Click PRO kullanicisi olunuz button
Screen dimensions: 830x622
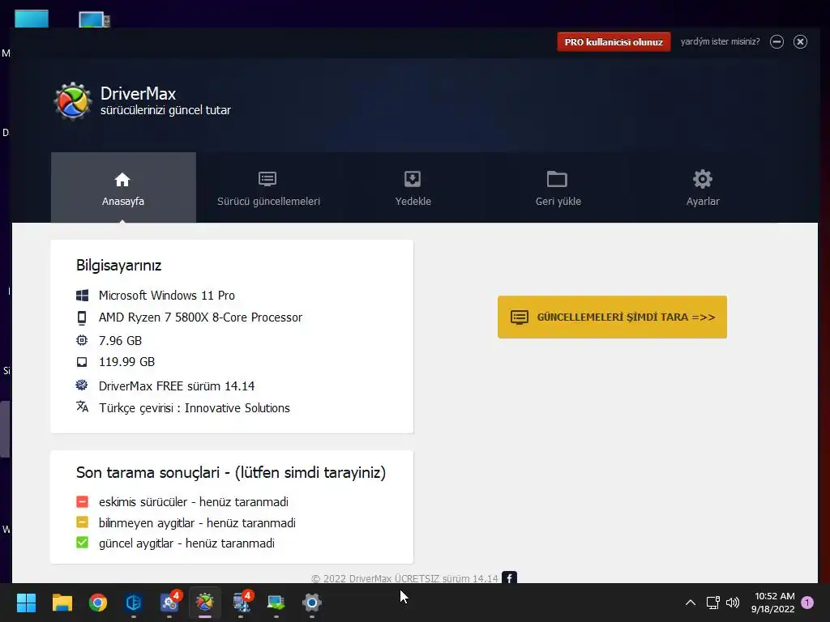click(614, 42)
